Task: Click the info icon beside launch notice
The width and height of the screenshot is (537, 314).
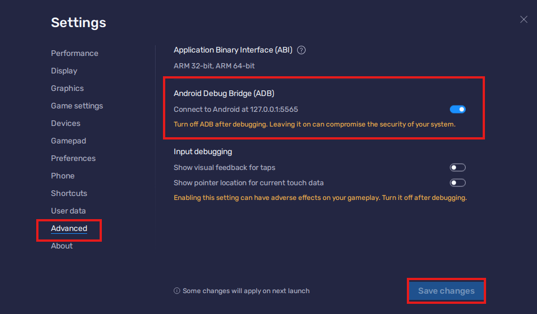Action: point(177,291)
